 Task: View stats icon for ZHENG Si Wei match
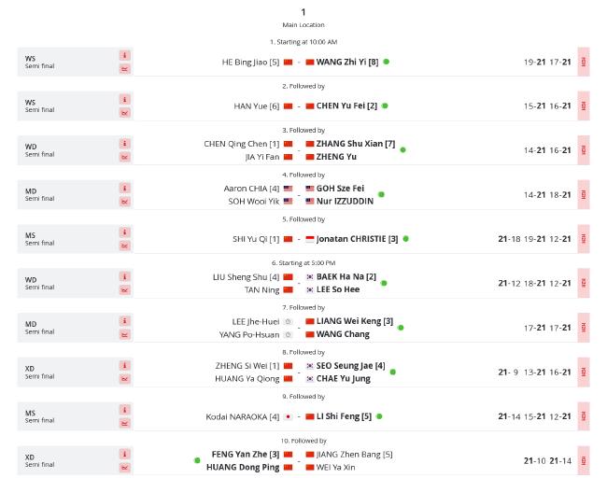[124, 378]
